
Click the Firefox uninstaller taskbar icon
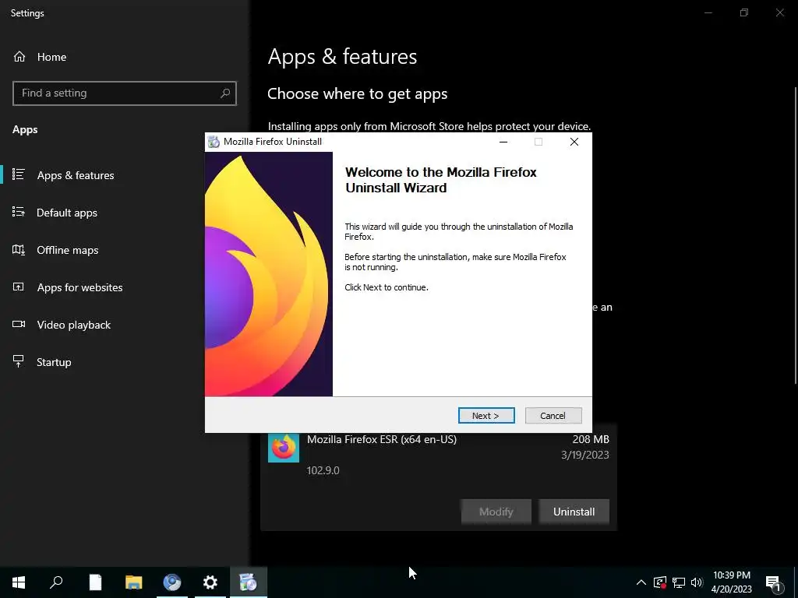pyautogui.click(x=249, y=582)
